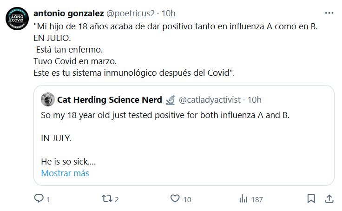Viewport: 342px width, 211px height.
Task: Click the Cat Herding Science Nerd name
Action: click(109, 100)
